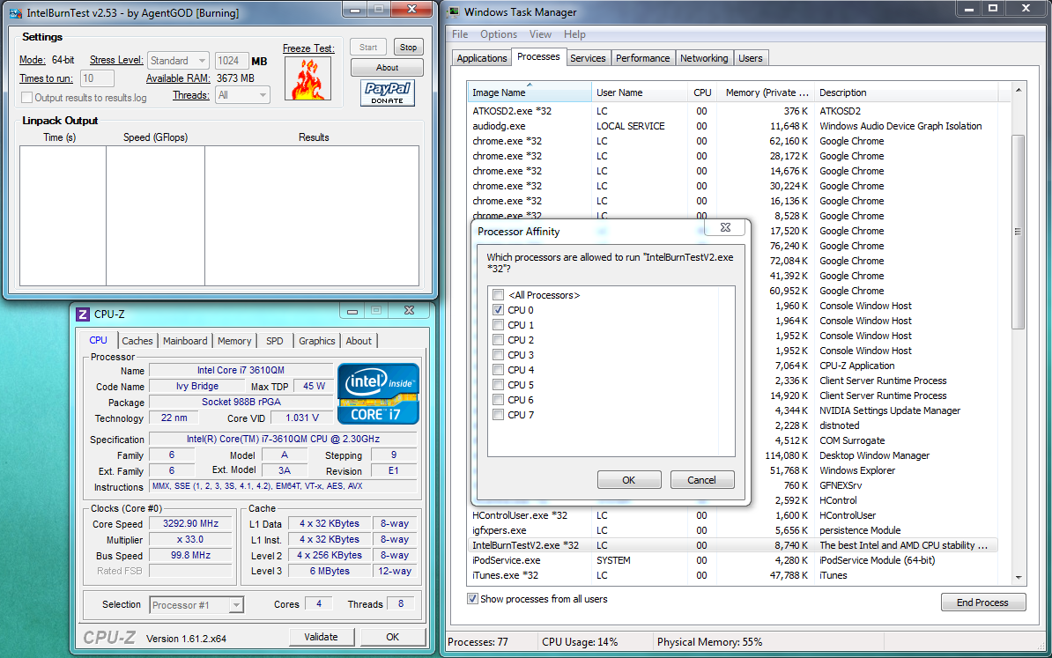Minimize the IntelBurnTest window
Screen dimensions: 1052x658
coord(355,10)
